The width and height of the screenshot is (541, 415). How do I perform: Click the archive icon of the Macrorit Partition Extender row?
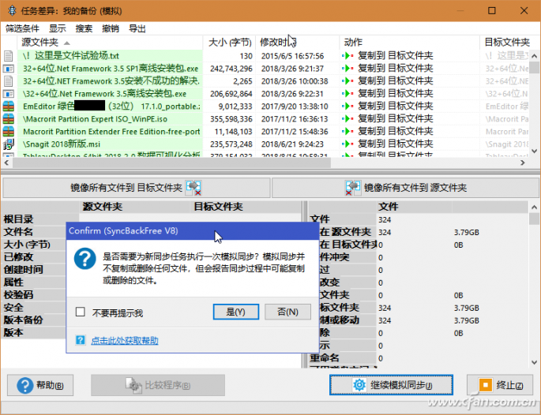[8, 131]
